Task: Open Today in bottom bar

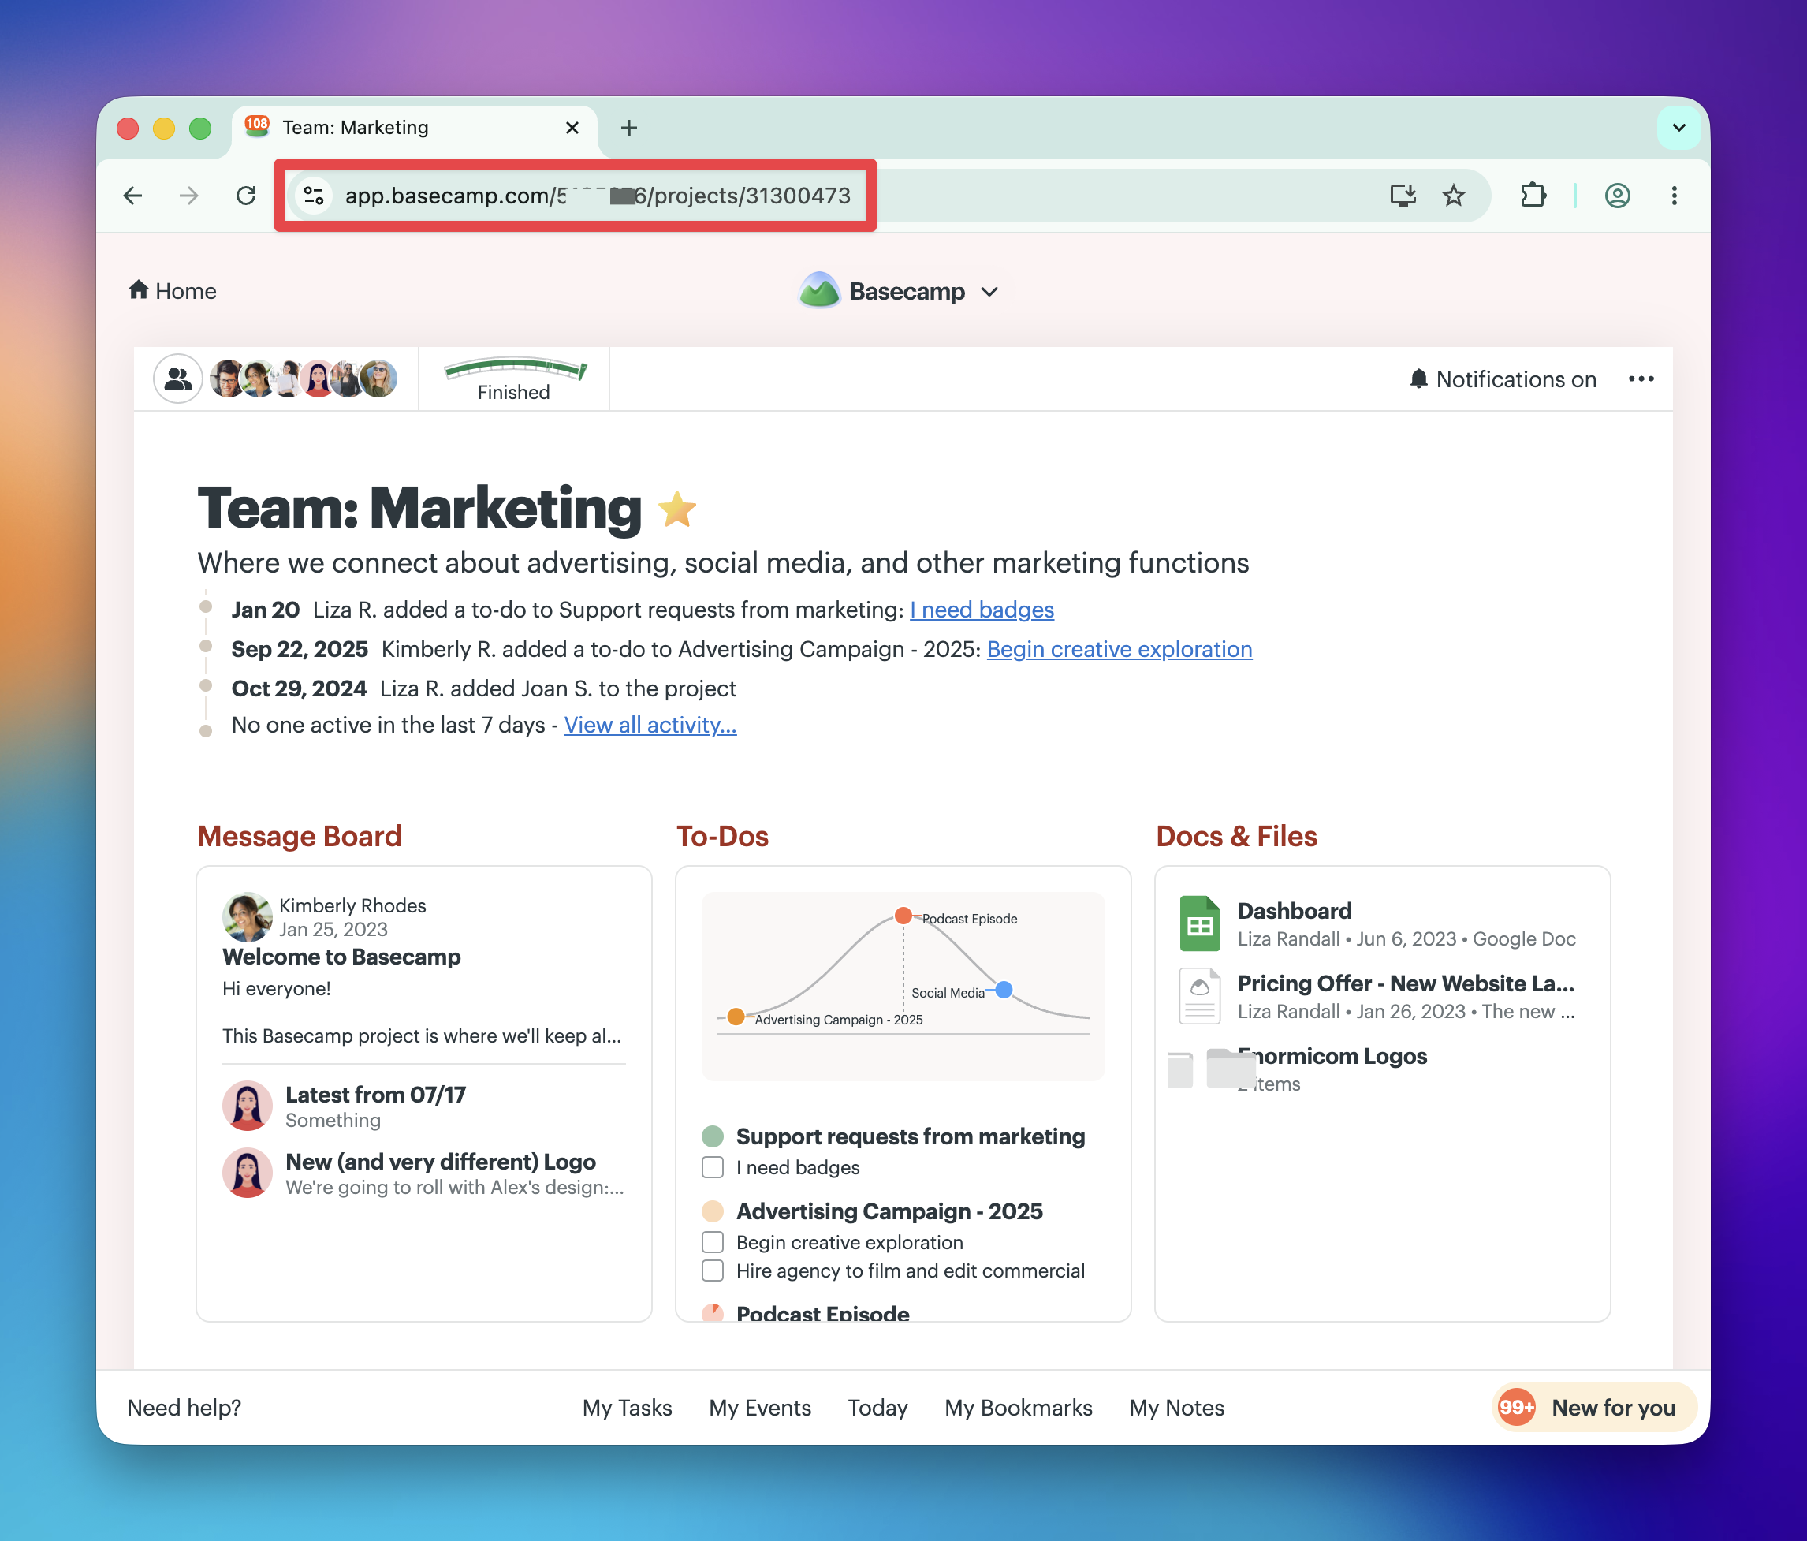Action: pos(877,1408)
